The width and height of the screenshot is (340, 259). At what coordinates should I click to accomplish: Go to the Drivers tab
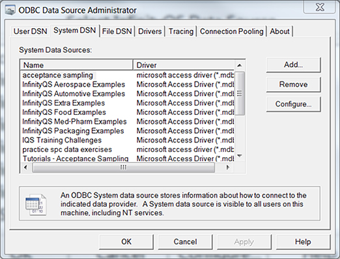(x=150, y=31)
